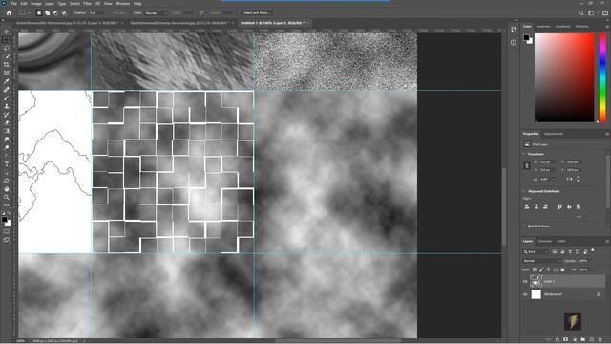611x344 pixels.
Task: Click Select and Mask button
Action: [x=257, y=12]
